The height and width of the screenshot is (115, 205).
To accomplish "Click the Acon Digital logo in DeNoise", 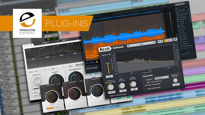I will 105,49.
